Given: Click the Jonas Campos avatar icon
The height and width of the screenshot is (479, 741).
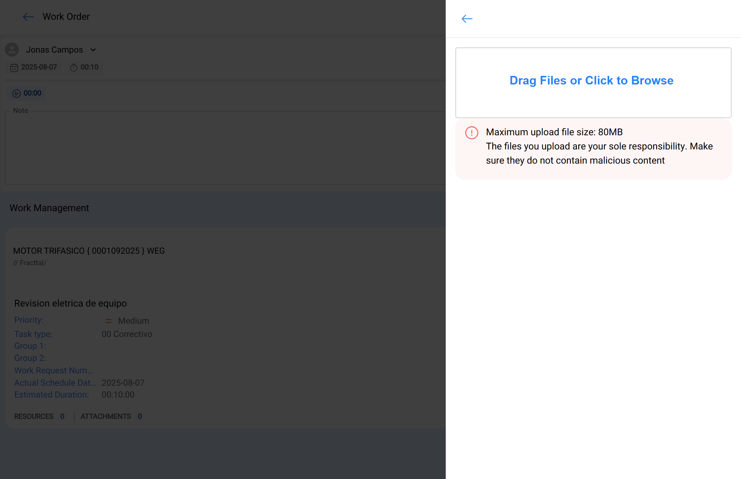Looking at the screenshot, I should [x=12, y=49].
